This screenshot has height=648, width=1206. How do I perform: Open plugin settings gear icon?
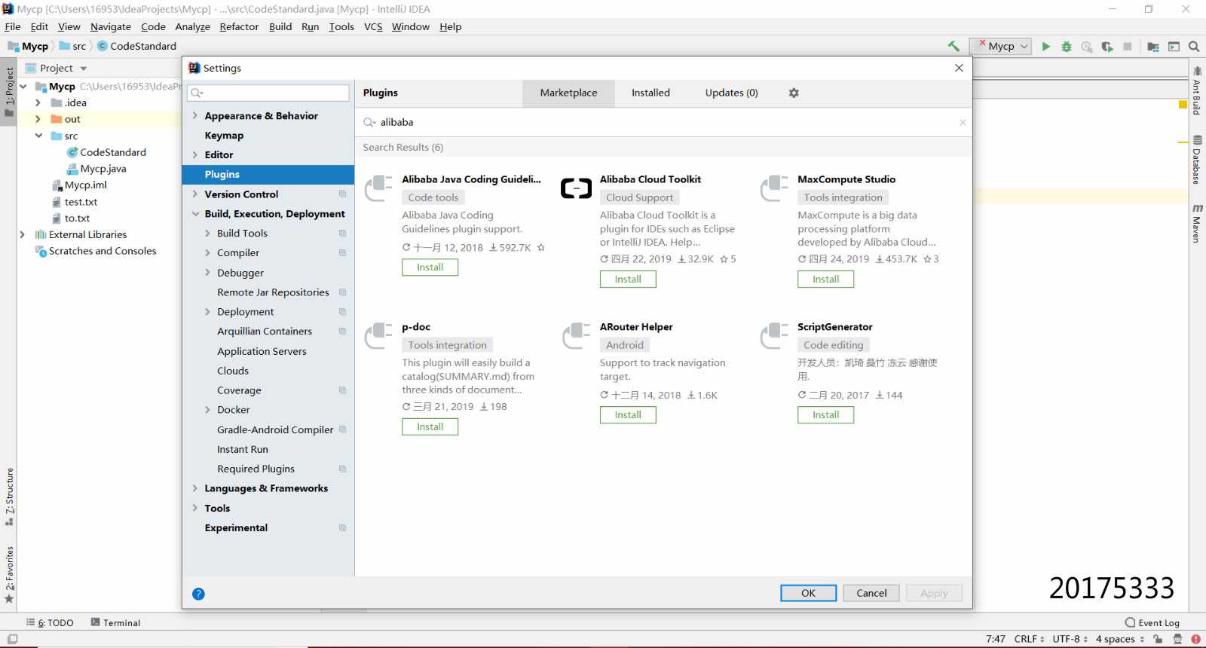794,93
